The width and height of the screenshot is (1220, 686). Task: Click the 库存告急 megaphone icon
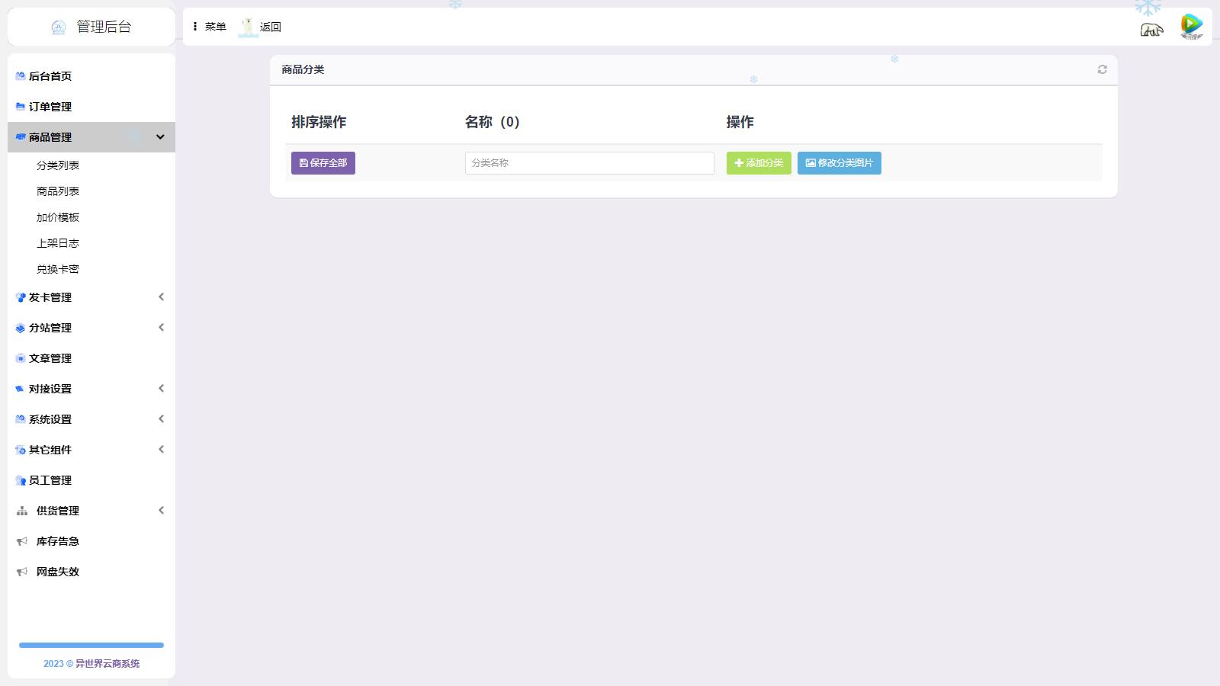[x=22, y=541]
